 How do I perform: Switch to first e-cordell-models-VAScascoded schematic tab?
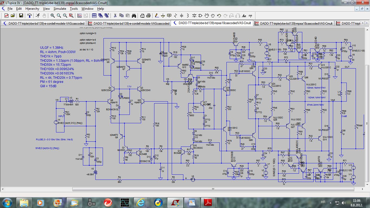[44, 24]
